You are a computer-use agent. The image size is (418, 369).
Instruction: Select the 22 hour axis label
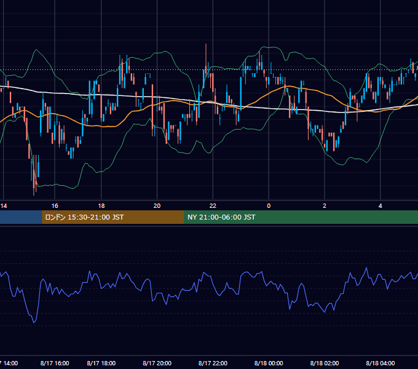pyautogui.click(x=213, y=206)
